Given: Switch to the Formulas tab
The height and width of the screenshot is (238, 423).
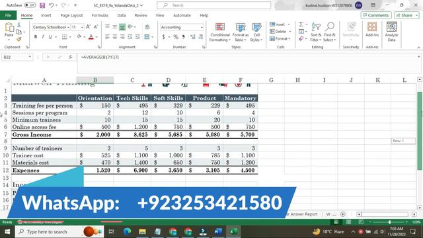Looking at the screenshot, I should click(x=100, y=15).
